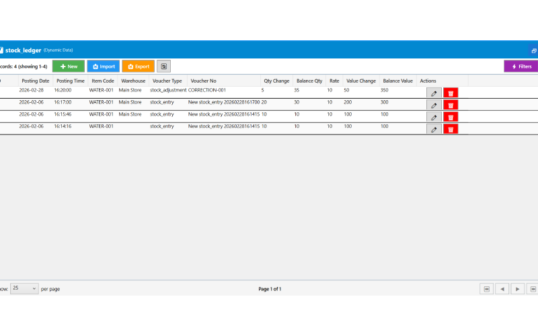538x336 pixels.
Task: Open the rows per page dropdown
Action: (24, 288)
